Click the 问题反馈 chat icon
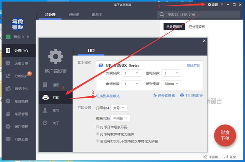245x162 pixels. [x=8, y=139]
